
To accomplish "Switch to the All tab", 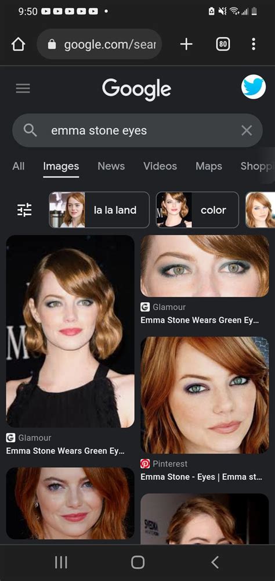I will [19, 166].
